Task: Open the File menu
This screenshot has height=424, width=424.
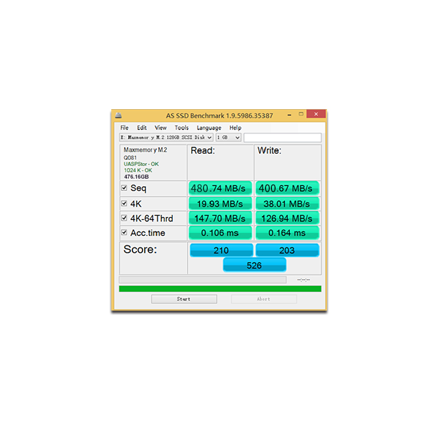Action: click(x=123, y=127)
